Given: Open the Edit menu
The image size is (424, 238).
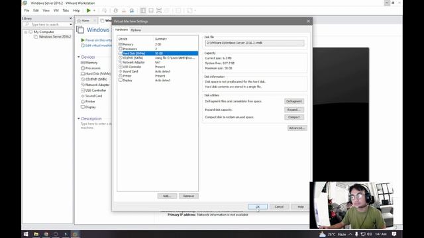Looking at the screenshot, I should [x=36, y=11].
